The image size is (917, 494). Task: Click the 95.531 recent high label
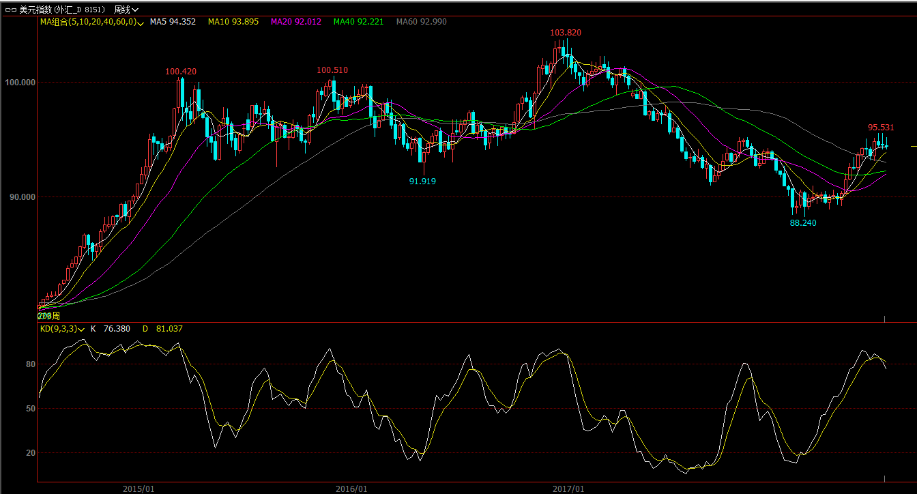[x=881, y=128]
